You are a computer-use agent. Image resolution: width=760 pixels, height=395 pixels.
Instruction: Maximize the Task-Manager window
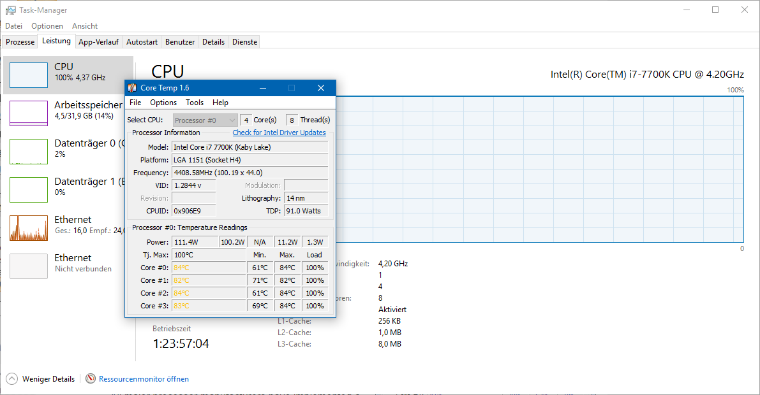[x=715, y=10]
